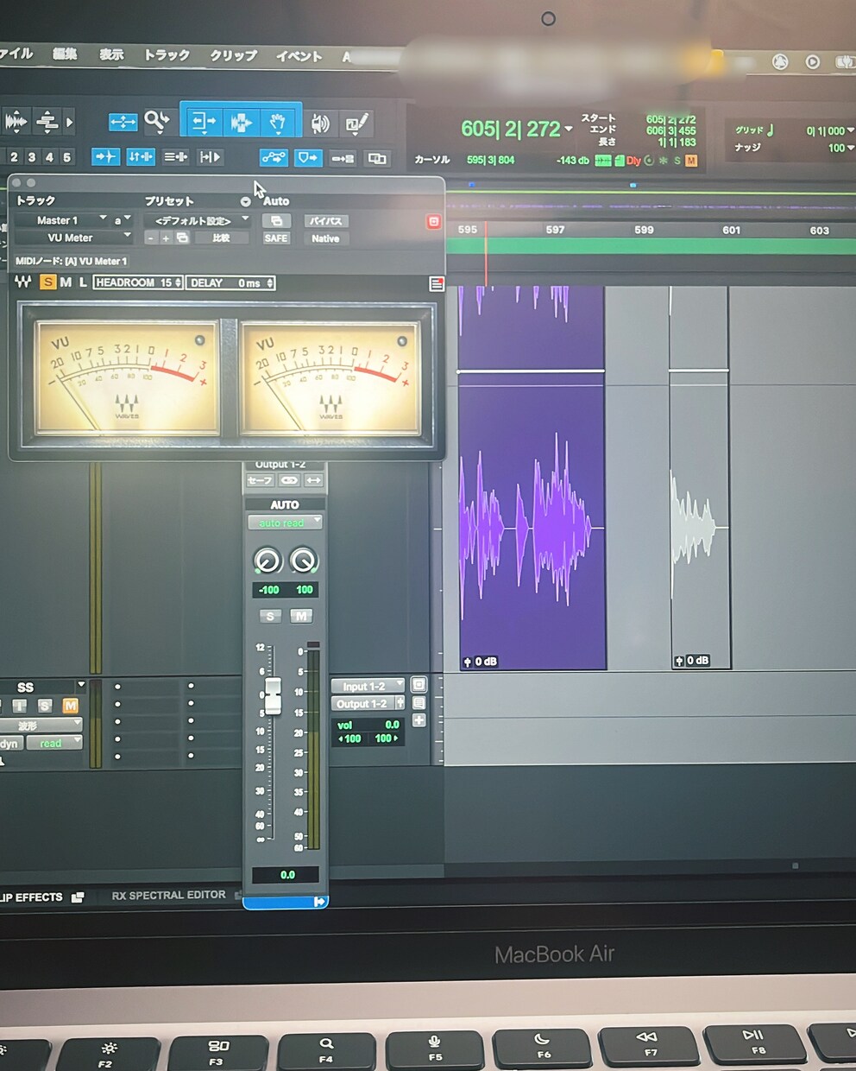Select the Selector tool

[x=240, y=122]
